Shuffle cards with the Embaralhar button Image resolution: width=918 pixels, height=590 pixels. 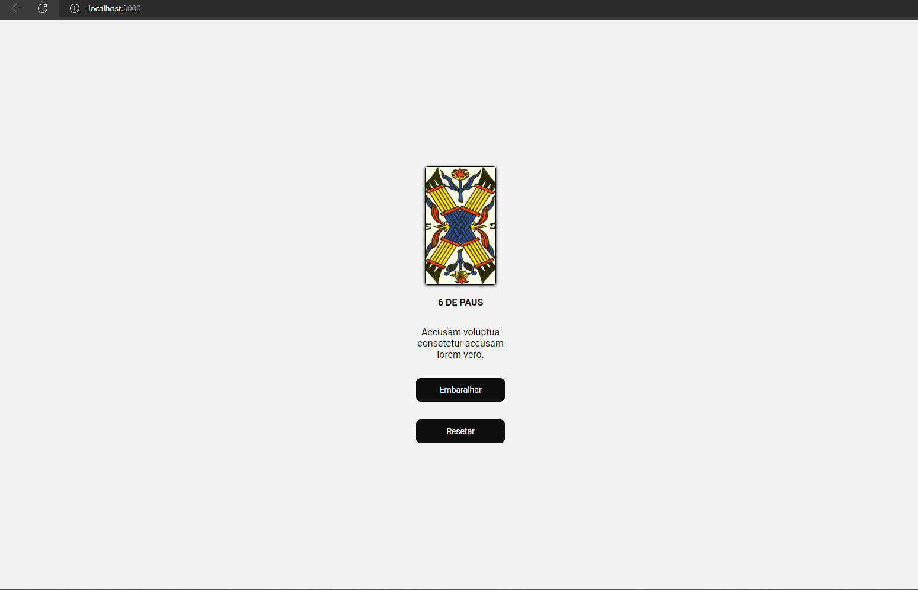coord(460,390)
